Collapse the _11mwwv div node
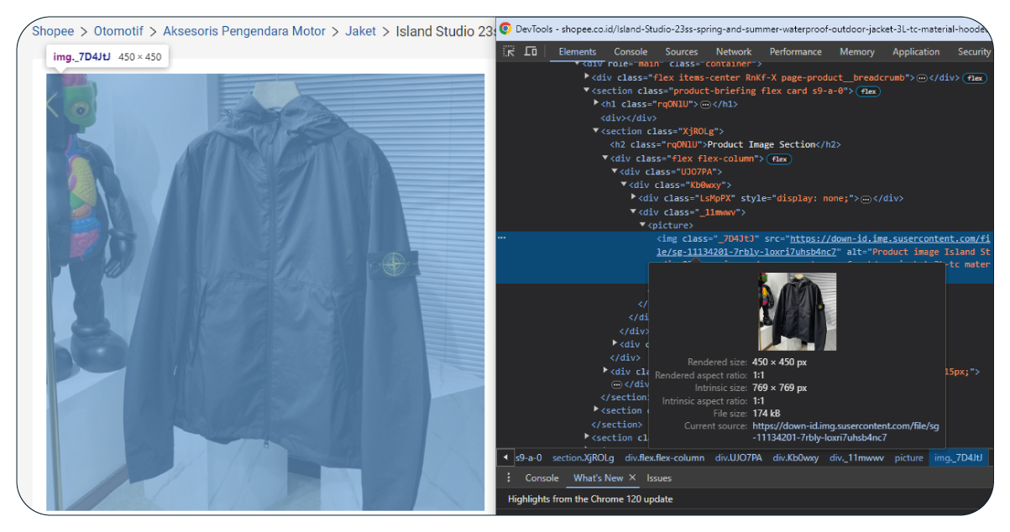Viewport: 1010px width, 532px height. 633,211
